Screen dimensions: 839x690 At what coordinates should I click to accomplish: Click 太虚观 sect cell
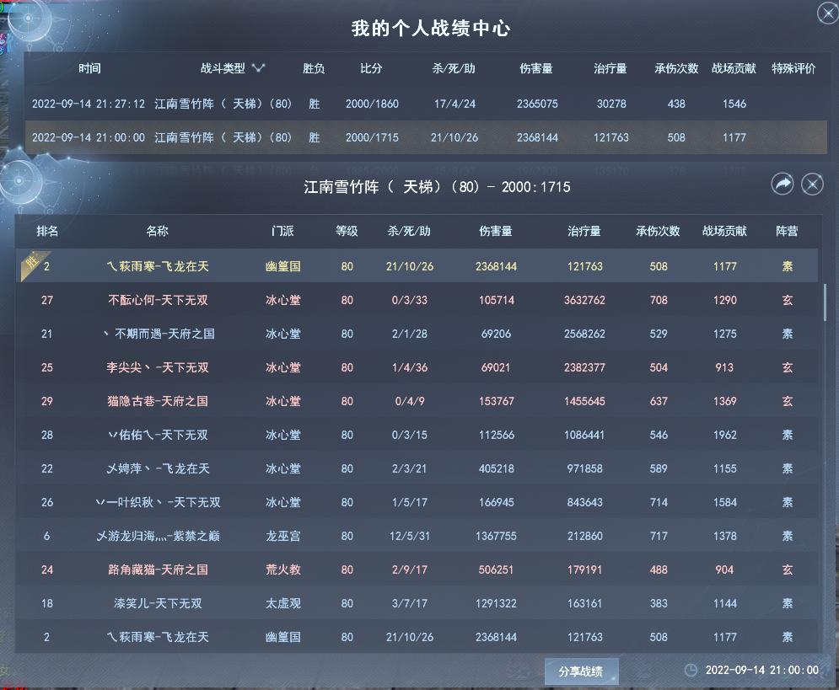click(283, 603)
